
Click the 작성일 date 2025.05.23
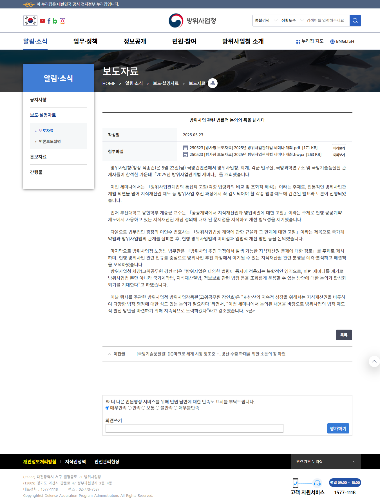193,135
